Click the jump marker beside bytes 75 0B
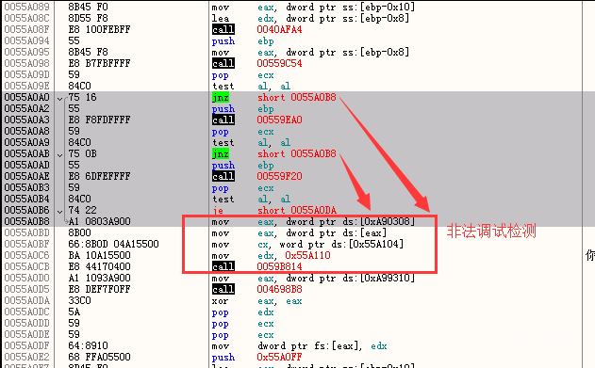The image size is (595, 368). coord(59,155)
